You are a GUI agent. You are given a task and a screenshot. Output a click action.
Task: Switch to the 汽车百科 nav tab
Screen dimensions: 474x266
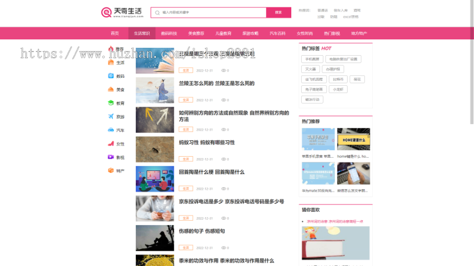pos(278,34)
